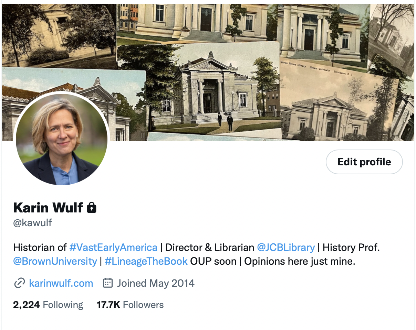Visit the @JCBLibrary mention

(x=286, y=247)
